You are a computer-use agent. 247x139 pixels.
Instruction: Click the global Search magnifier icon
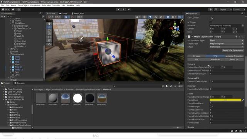click(216, 9)
